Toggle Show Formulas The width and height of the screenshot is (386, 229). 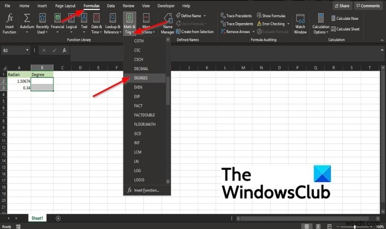click(271, 16)
